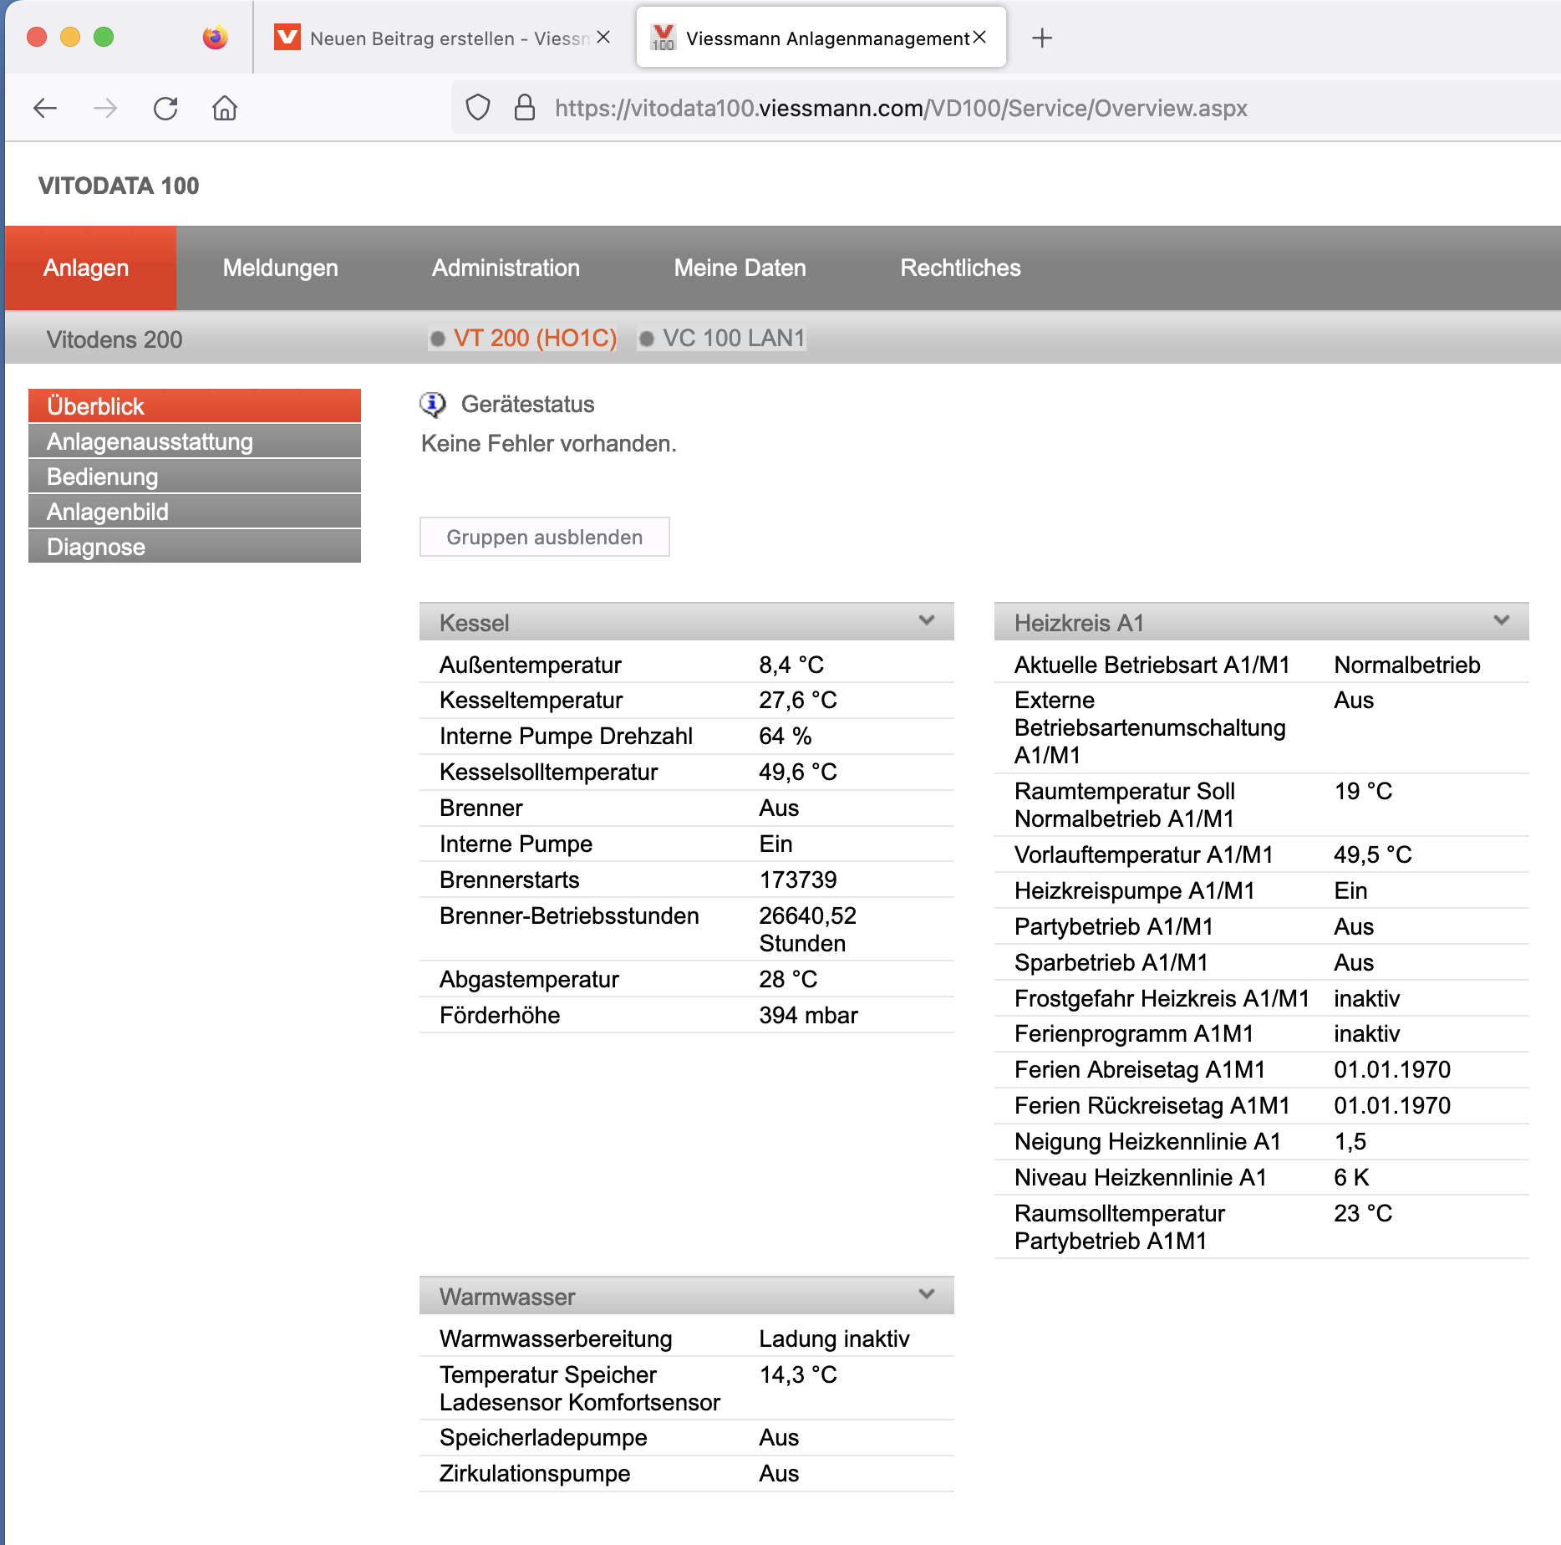The image size is (1561, 1545).
Task: Click the Gruppen ausblenden button
Action: (x=544, y=537)
